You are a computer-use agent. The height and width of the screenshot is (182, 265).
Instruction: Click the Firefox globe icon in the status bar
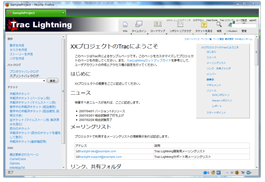[x=237, y=172]
